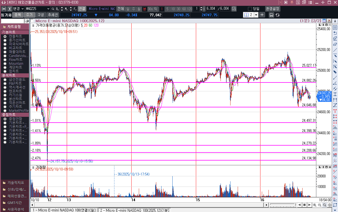This screenshot has width=338, height=212.
Task: Click the save chart floppy disk icon
Action: point(272,15)
